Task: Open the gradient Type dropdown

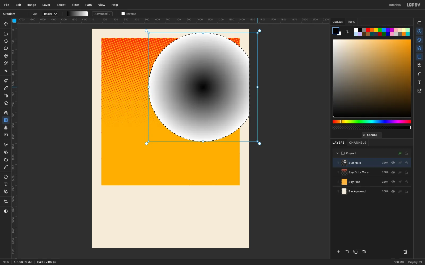Action: click(x=50, y=14)
